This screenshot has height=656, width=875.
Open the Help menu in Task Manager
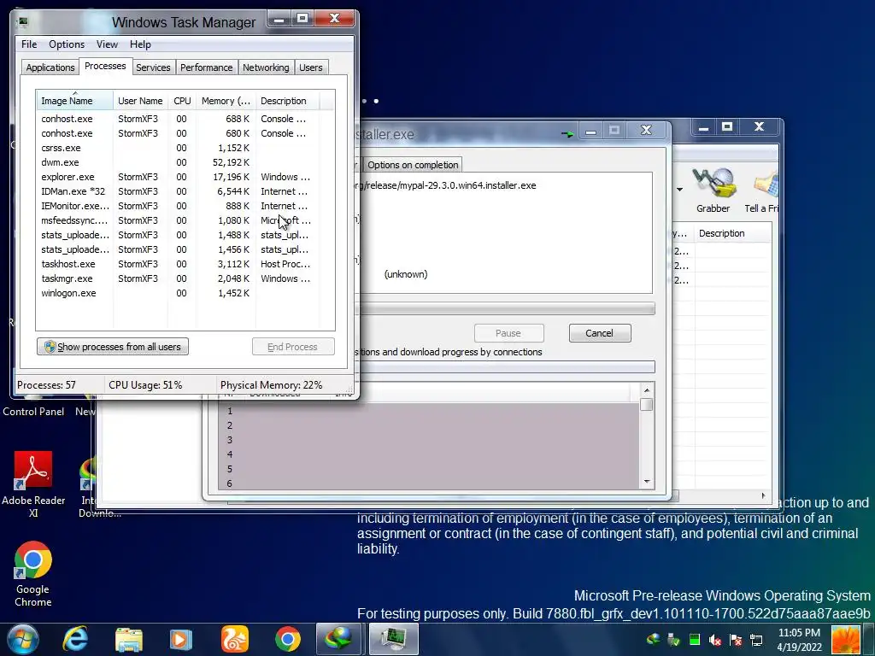tap(140, 44)
